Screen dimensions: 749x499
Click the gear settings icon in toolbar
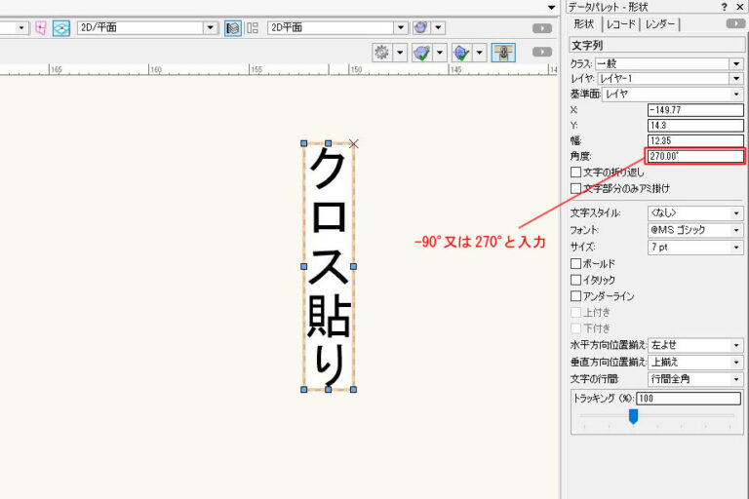coord(381,52)
